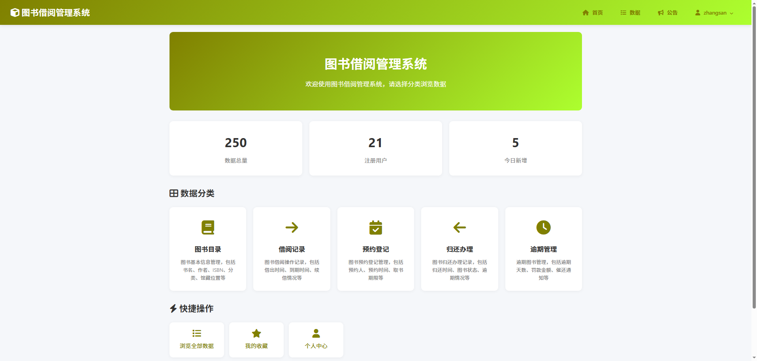
Task: Click the 预约登记 description text
Action: [376, 270]
